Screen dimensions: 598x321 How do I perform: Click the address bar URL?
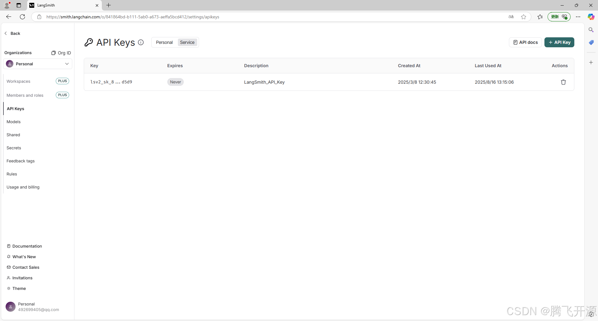[x=133, y=17]
